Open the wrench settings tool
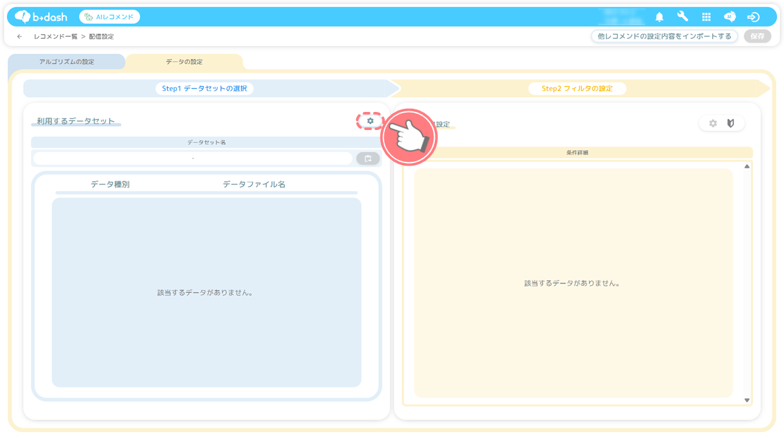Image resolution: width=784 pixels, height=440 pixels. coord(682,17)
